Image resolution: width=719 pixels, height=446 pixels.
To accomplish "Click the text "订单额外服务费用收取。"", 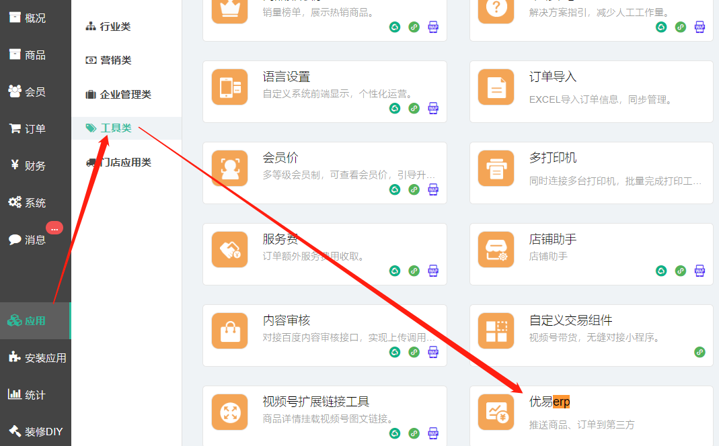I will pos(315,257).
